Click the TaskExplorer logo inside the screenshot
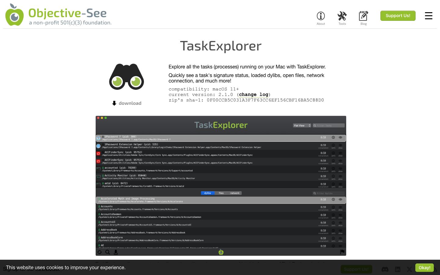The width and height of the screenshot is (440, 275). pyautogui.click(x=221, y=125)
